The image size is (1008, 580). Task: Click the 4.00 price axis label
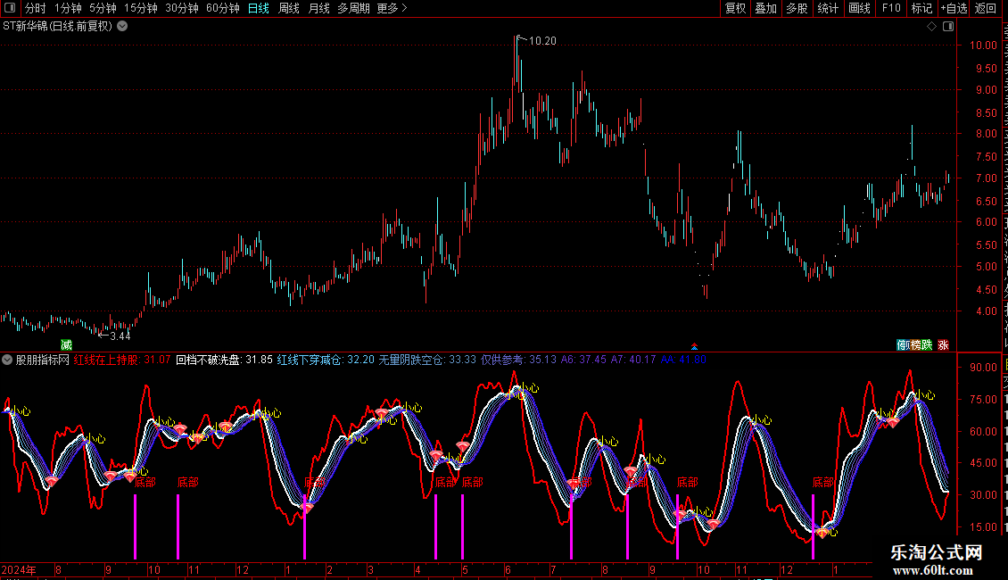[x=987, y=311]
